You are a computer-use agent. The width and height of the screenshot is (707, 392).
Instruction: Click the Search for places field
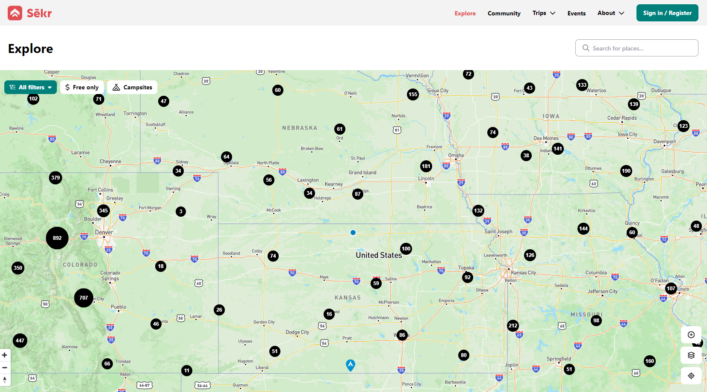(637, 48)
